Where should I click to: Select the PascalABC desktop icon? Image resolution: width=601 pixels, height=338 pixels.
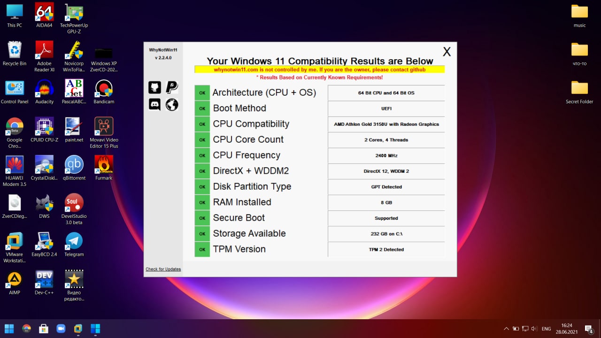coord(74,92)
